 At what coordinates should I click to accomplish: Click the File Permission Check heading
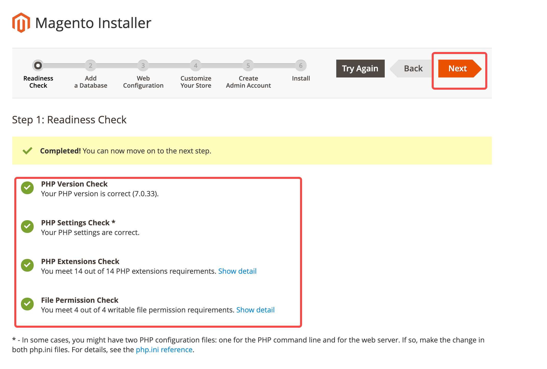(80, 300)
